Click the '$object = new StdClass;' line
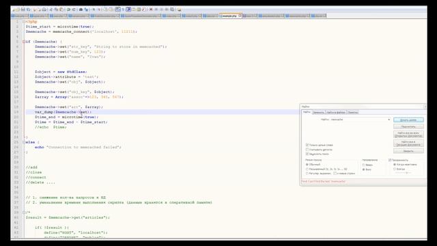 point(61,72)
